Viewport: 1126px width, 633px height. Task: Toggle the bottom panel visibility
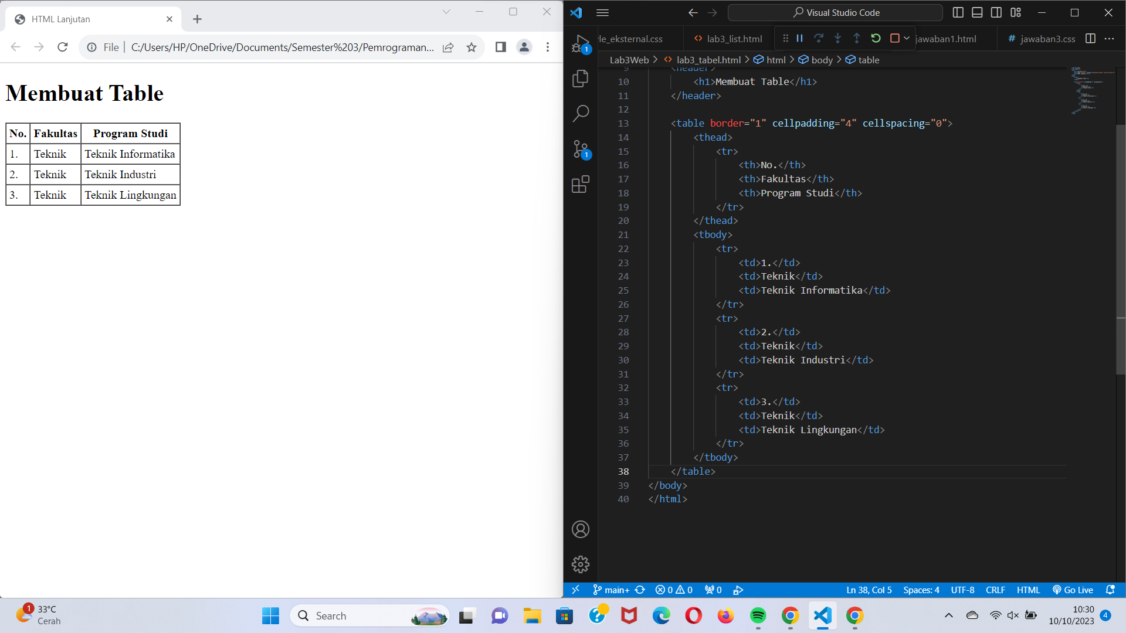(x=976, y=12)
